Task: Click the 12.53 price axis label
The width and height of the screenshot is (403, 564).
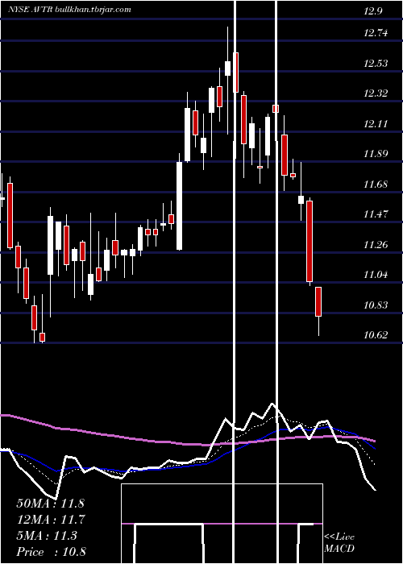Action: click(x=376, y=64)
